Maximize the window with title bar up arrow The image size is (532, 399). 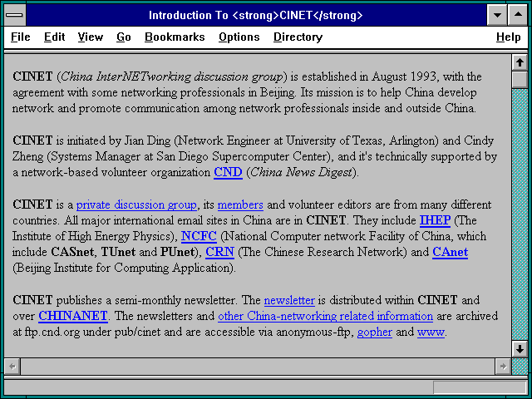click(x=518, y=15)
